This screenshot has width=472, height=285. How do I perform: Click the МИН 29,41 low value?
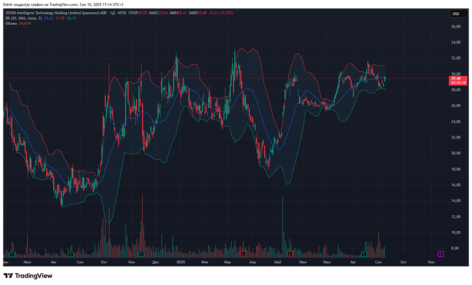pos(178,13)
